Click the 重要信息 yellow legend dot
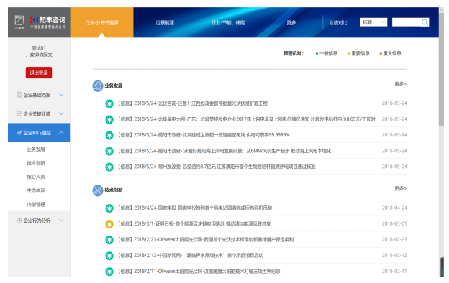The height and width of the screenshot is (283, 449). pyautogui.click(x=348, y=53)
